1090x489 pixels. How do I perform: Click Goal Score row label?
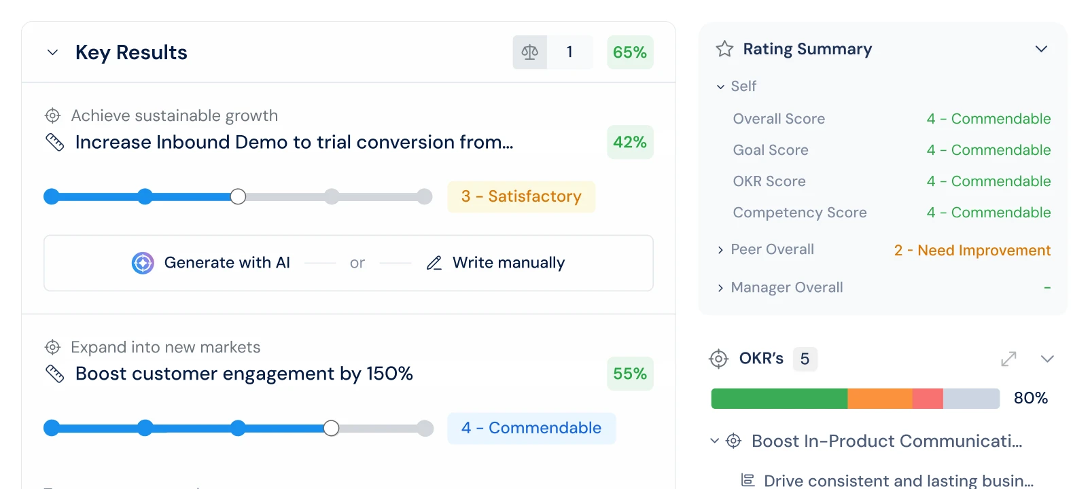(771, 150)
